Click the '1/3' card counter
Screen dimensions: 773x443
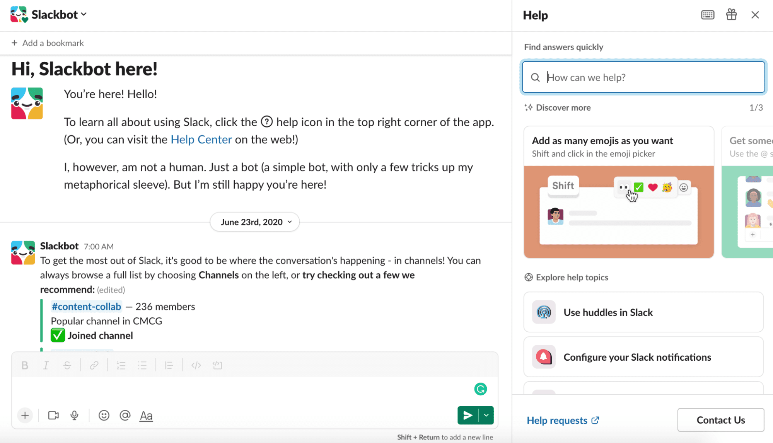756,107
